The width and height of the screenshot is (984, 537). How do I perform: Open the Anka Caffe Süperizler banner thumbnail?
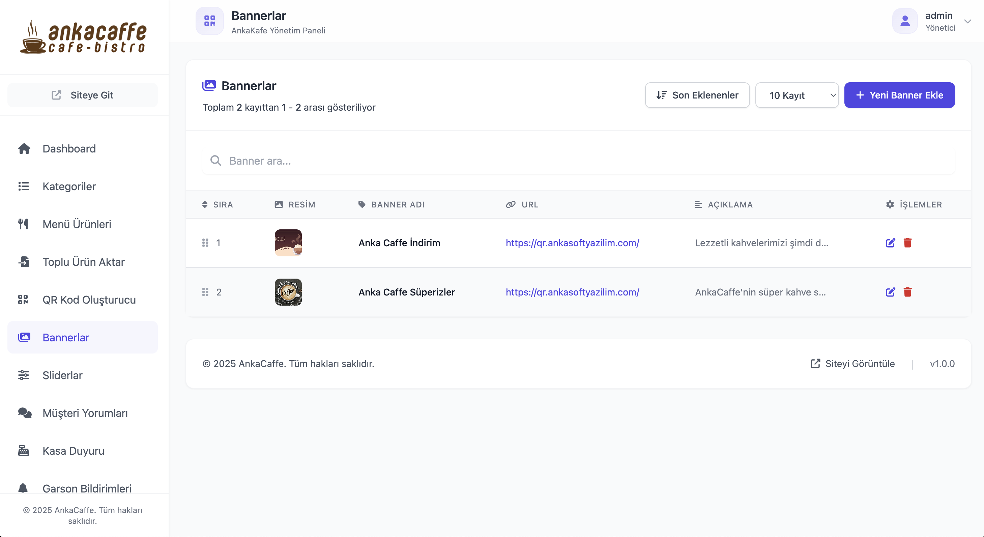pyautogui.click(x=288, y=292)
